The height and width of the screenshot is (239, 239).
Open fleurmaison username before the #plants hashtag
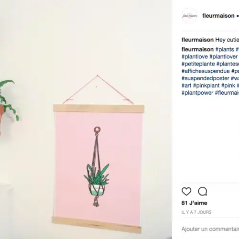pyautogui.click(x=197, y=49)
